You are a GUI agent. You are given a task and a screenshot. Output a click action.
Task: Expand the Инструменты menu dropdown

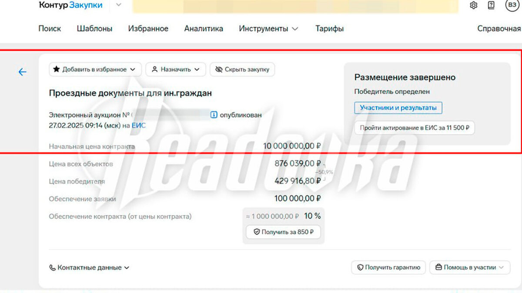pos(268,29)
